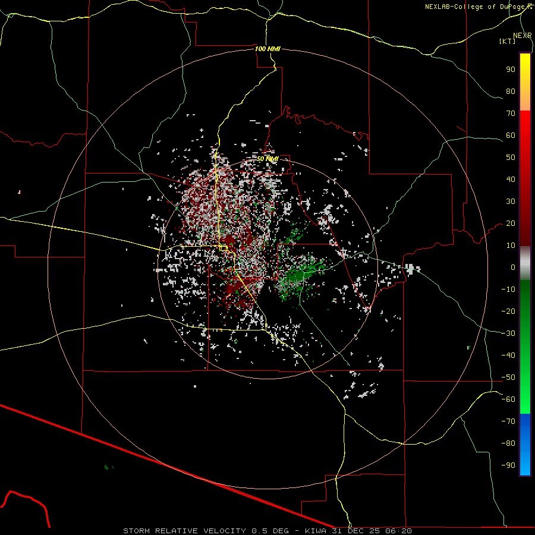
Task: Pick the gray zero-velocity color bar segment
Action: tap(525, 263)
